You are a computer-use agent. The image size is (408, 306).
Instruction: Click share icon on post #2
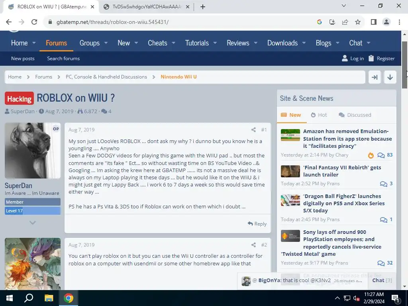253,245
